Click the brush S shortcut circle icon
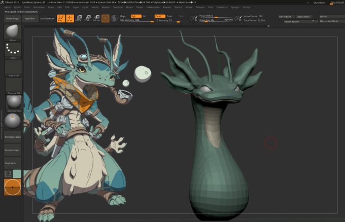Screen dimensions: 345x222 click(194, 19)
